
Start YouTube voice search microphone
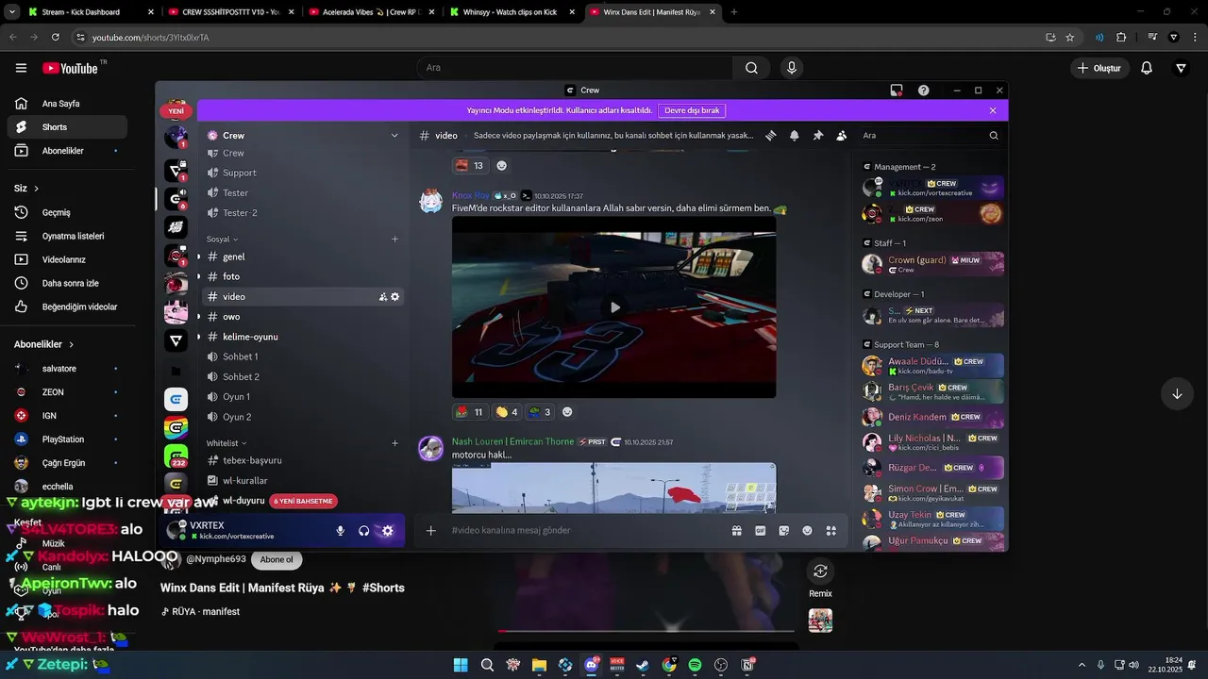(x=791, y=68)
